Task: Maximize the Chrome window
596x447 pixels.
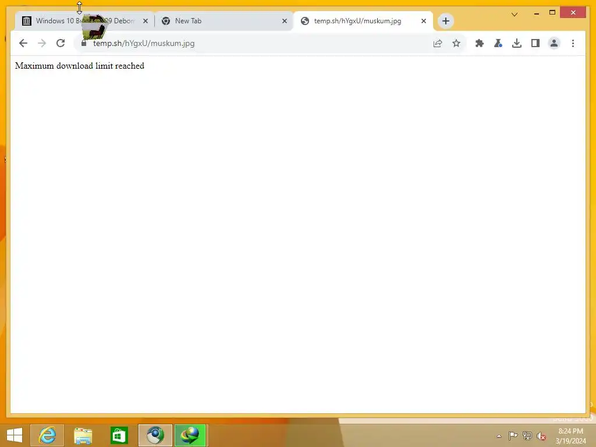Action: 552,13
